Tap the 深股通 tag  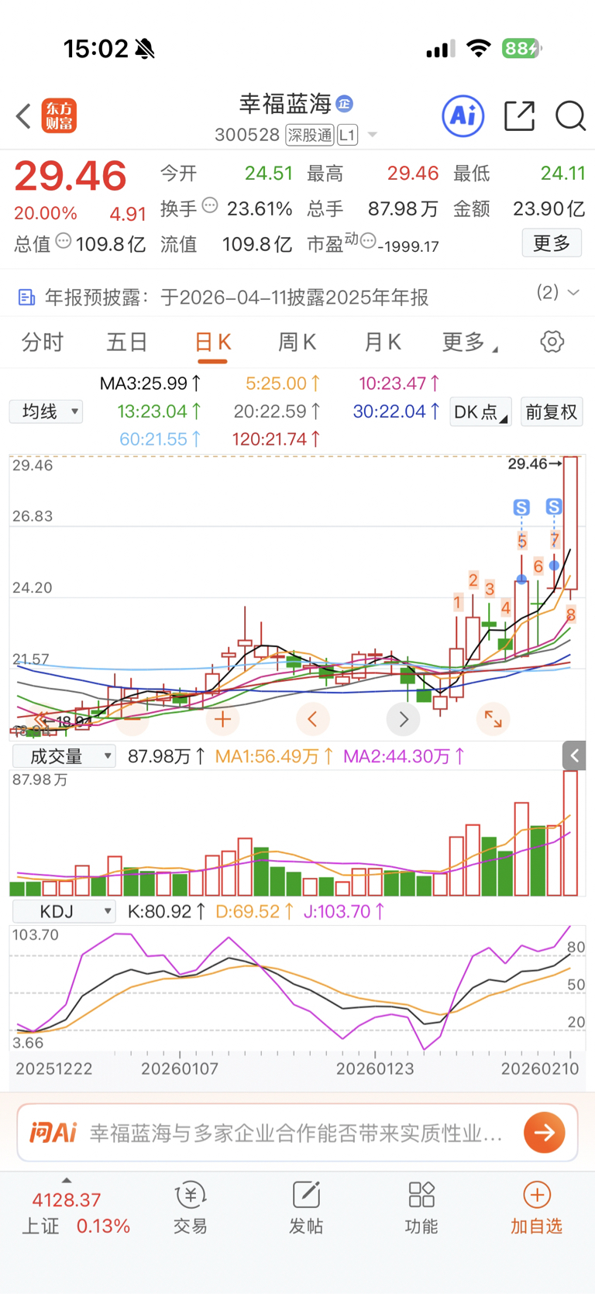[310, 135]
